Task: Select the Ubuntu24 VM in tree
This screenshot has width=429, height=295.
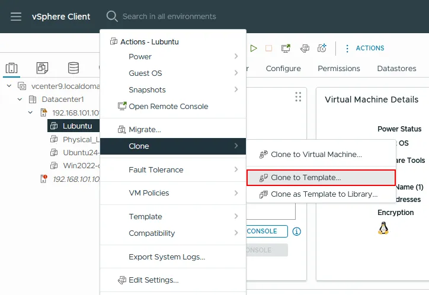Action: [x=81, y=153]
